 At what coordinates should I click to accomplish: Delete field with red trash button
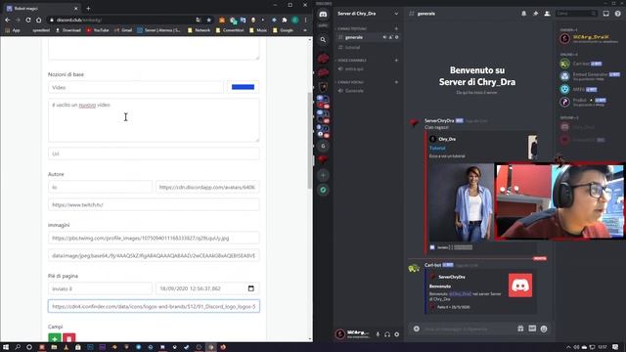pos(69,339)
